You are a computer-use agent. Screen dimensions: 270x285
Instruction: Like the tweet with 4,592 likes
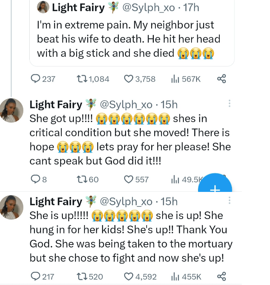(x=128, y=276)
